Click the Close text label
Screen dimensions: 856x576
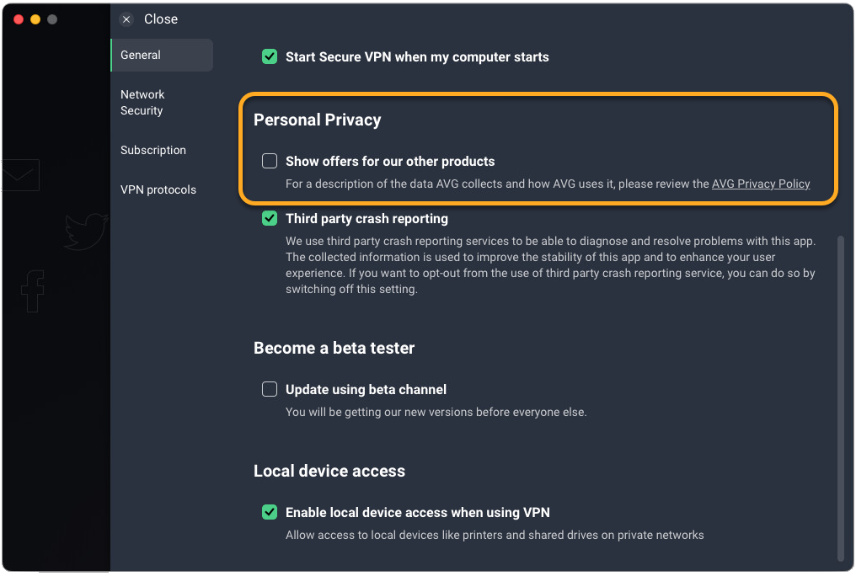coord(161,19)
